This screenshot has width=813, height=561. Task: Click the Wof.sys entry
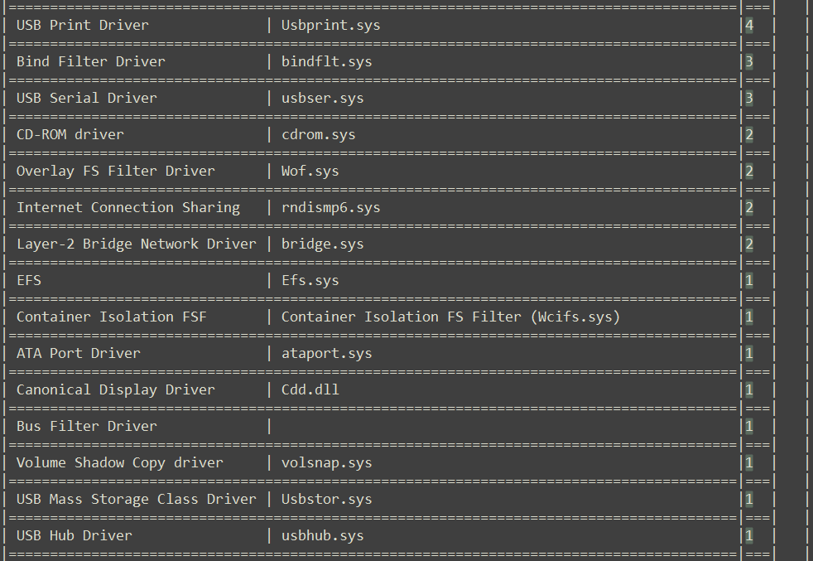coord(310,171)
